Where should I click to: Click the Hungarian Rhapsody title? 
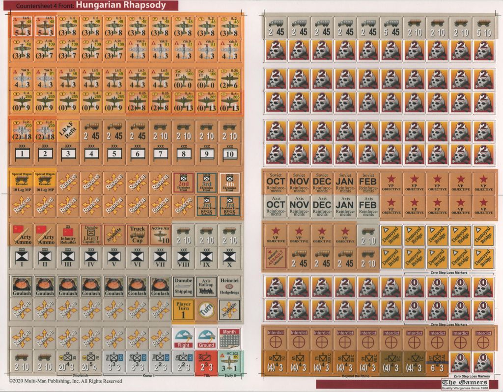pyautogui.click(x=121, y=5)
